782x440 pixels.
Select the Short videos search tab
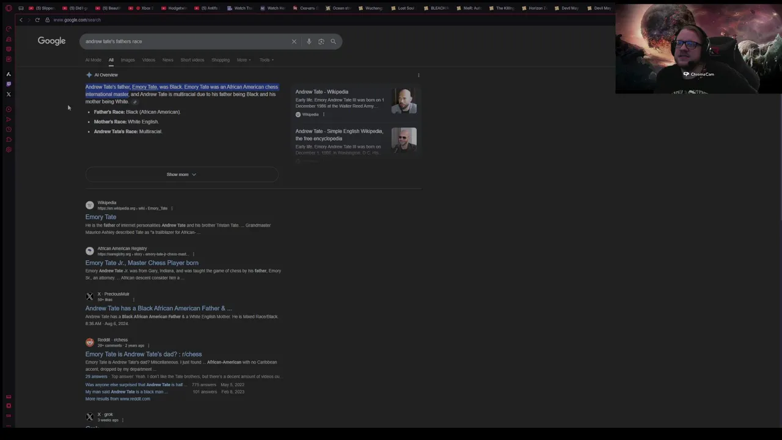coord(192,60)
